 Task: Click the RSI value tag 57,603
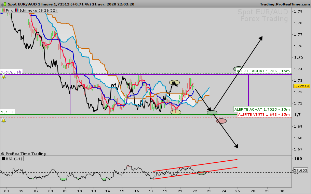coord(300,170)
